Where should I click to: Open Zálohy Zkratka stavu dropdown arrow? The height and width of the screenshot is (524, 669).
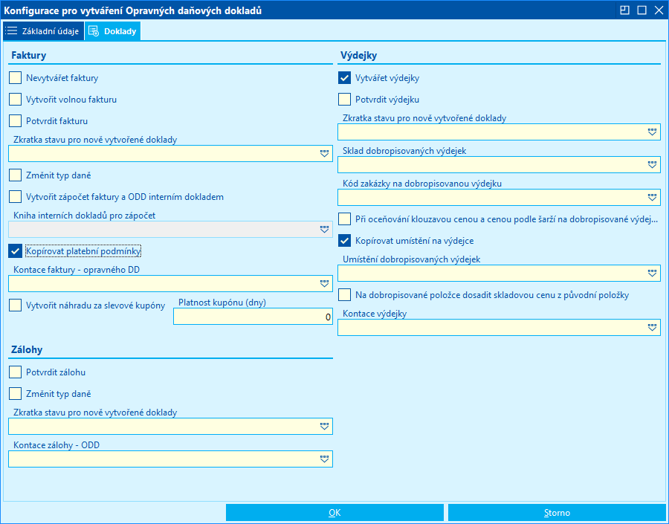[x=325, y=427]
